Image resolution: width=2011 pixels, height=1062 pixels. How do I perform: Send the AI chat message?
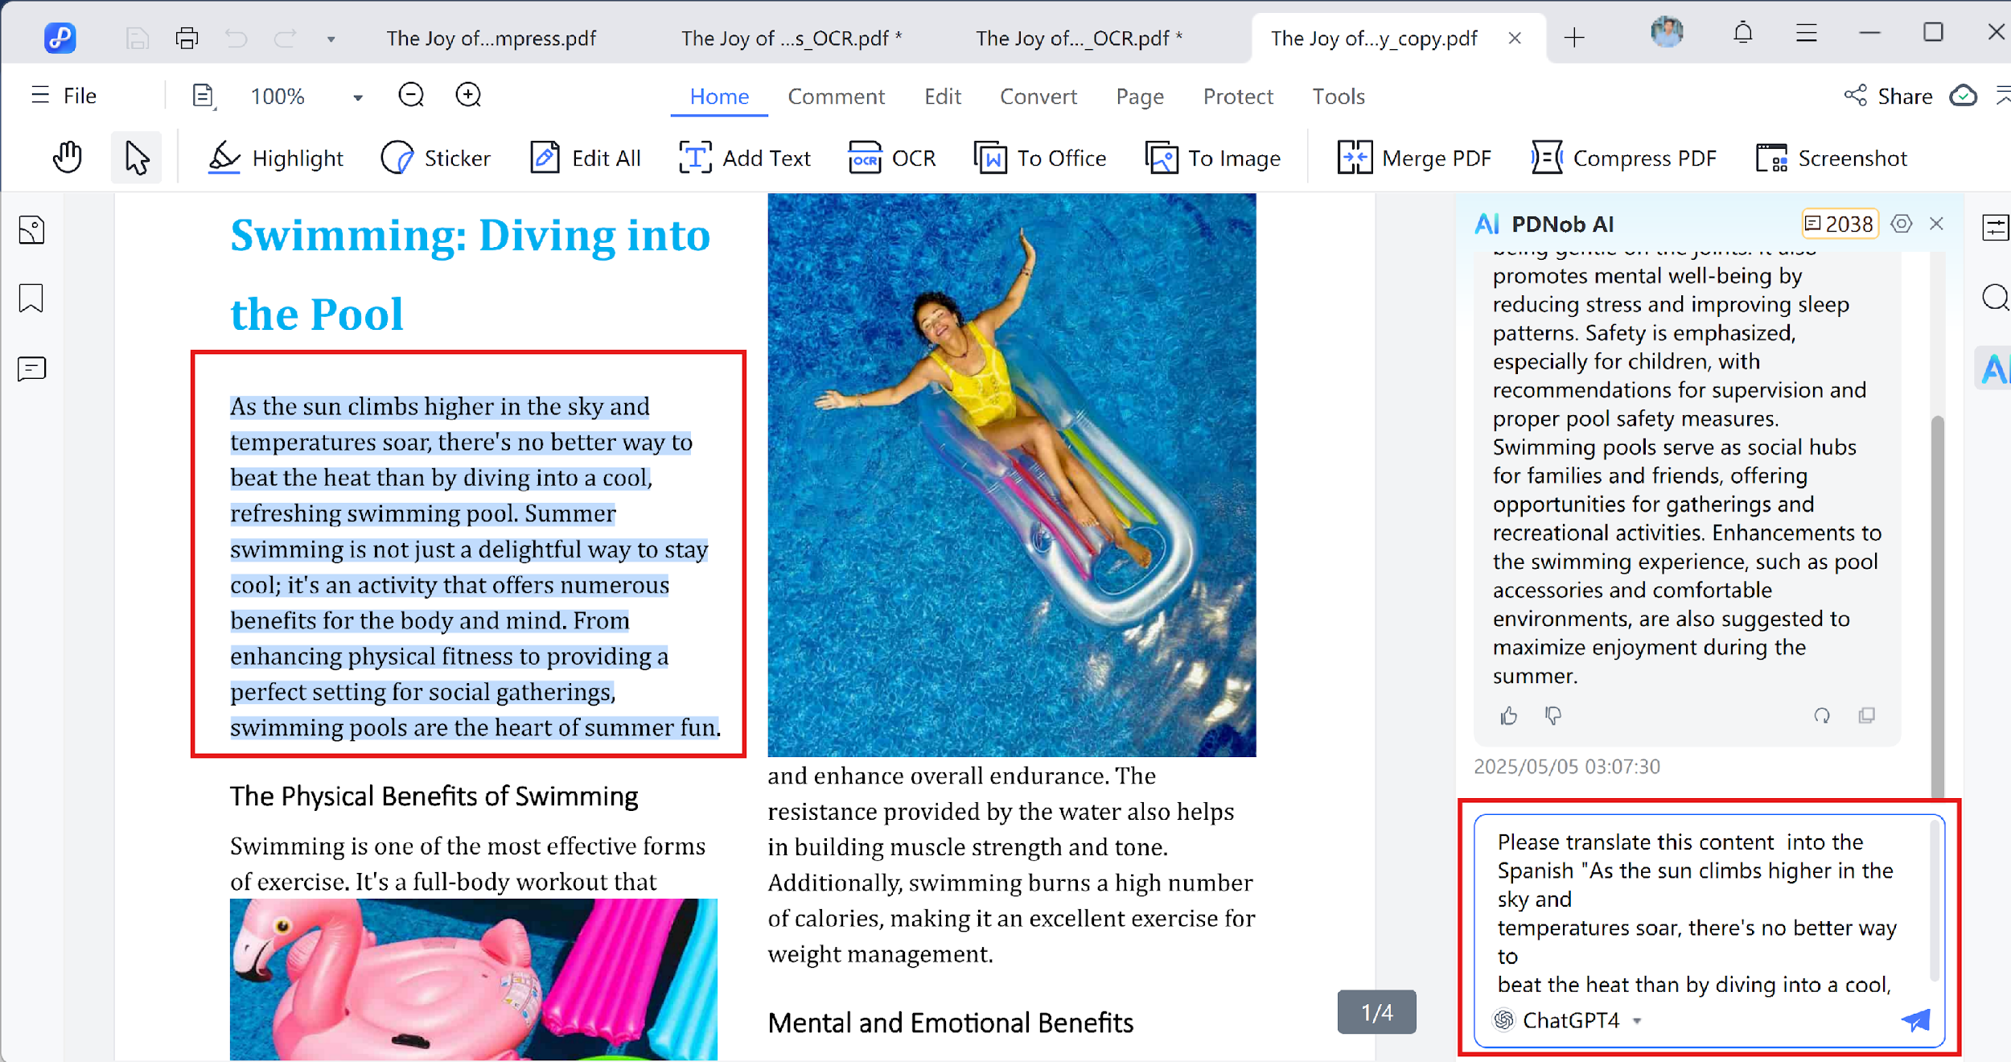point(1916,1020)
